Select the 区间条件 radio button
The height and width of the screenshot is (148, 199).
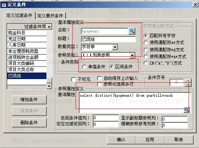[112, 67]
